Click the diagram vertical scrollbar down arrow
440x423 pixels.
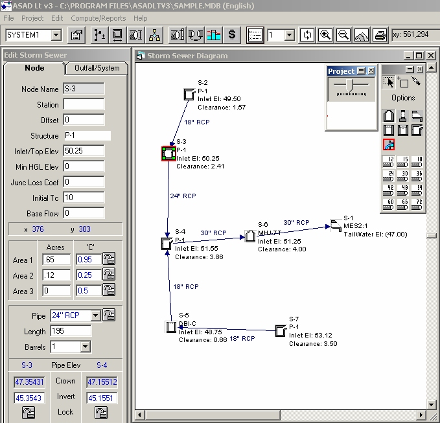[432, 404]
